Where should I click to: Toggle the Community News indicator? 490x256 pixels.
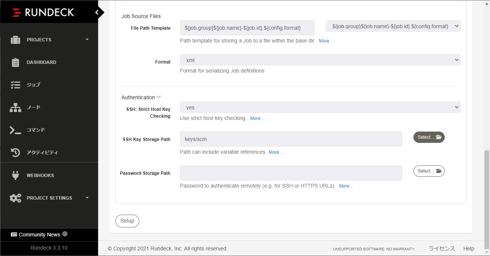click(x=65, y=234)
